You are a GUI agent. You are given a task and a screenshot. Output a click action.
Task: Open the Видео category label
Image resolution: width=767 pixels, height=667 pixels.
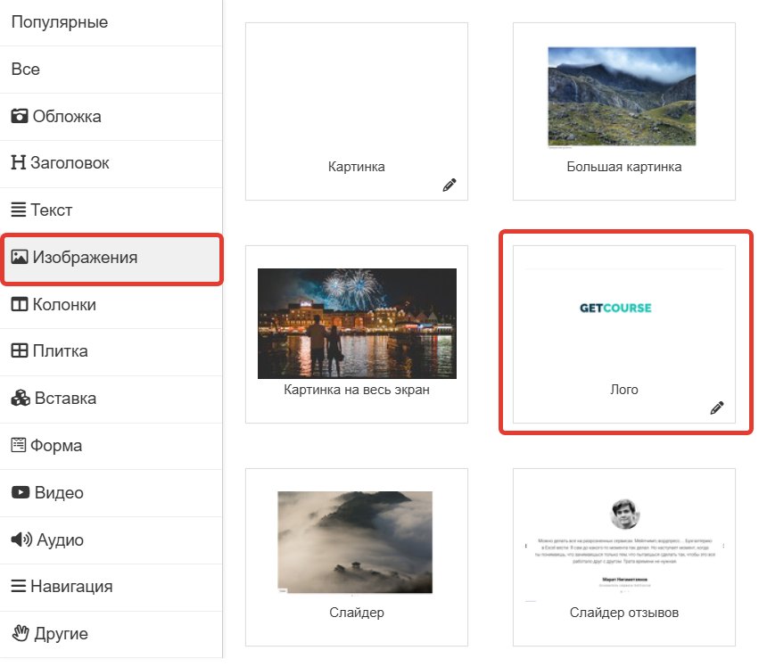[59, 492]
